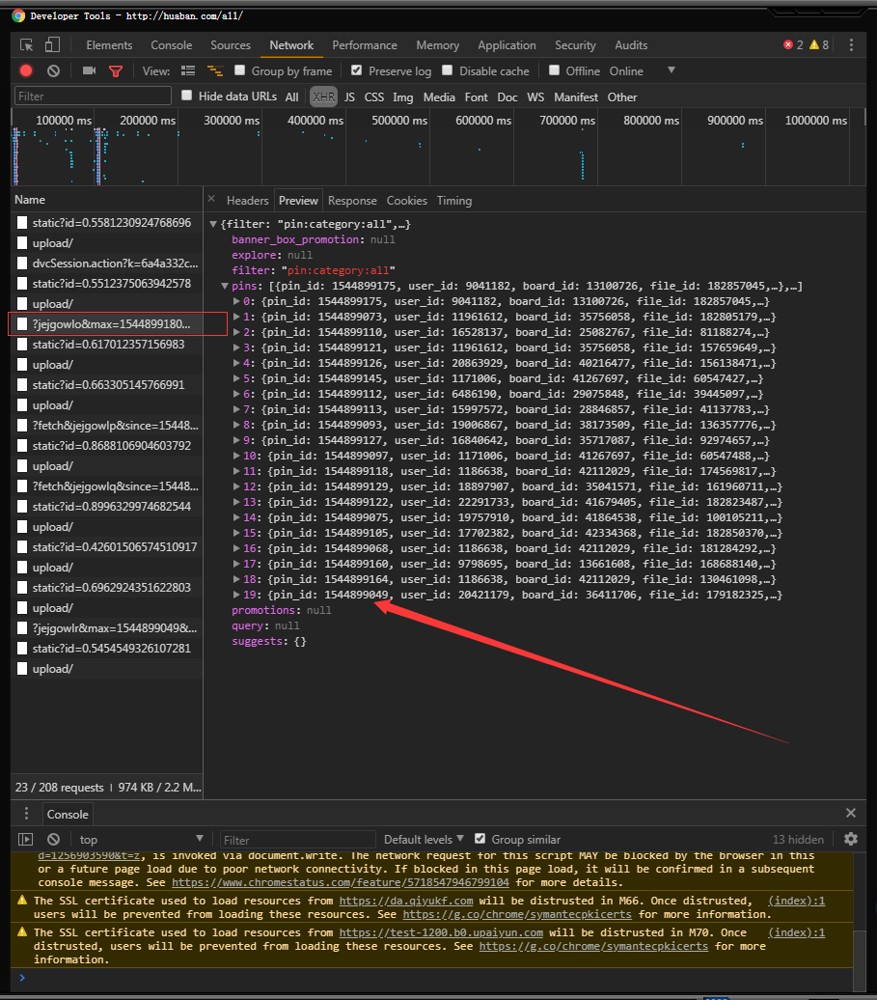This screenshot has width=877, height=1000.
Task: Expand pin entry 0
Action: [x=236, y=301]
